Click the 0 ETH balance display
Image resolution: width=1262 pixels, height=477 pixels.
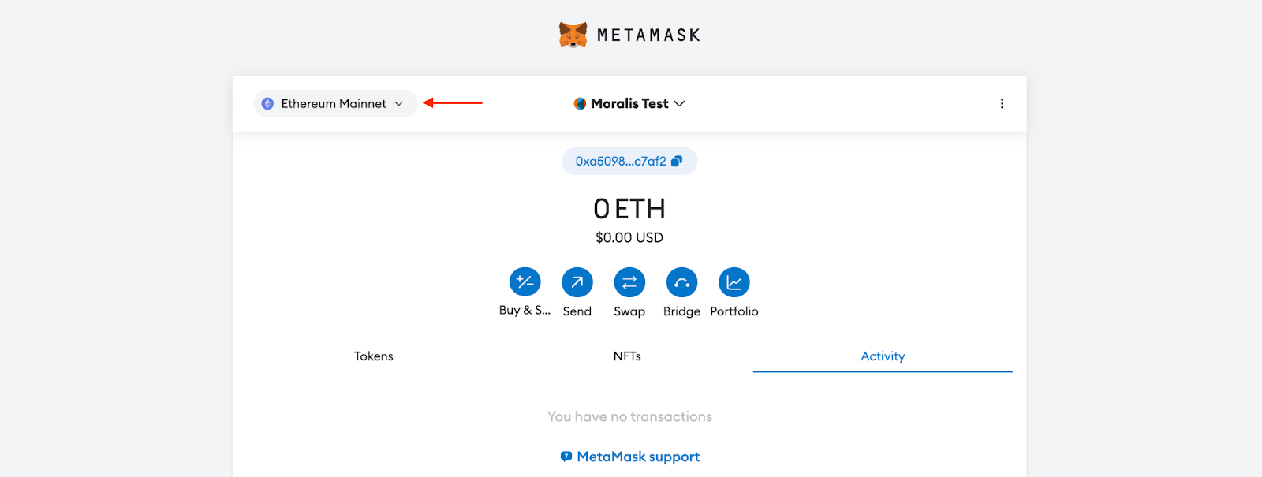(629, 208)
